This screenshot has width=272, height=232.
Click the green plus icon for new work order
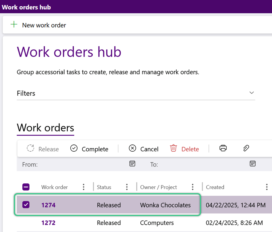[x=14, y=24]
